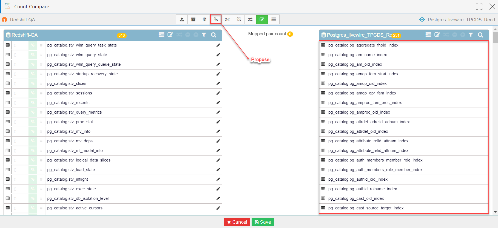Click the scroll down arrow of the scrollbar
Screen dimensions: 498x228
click(495, 212)
